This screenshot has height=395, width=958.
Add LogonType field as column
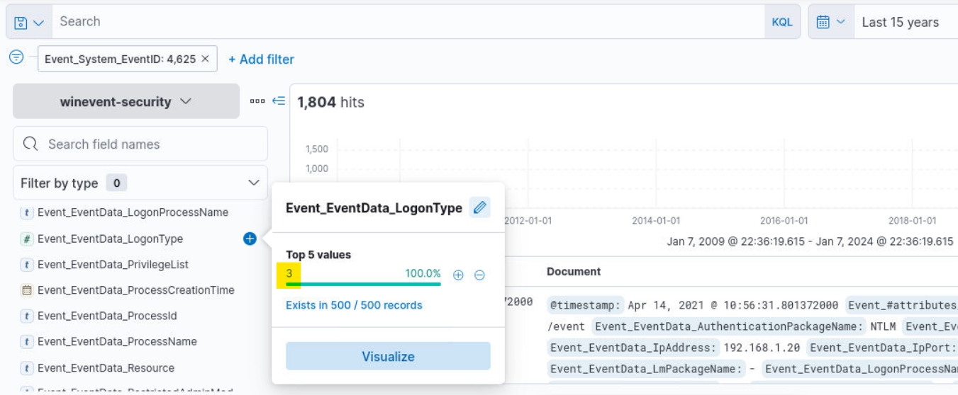pyautogui.click(x=250, y=239)
